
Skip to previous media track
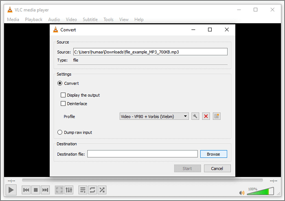click(x=26, y=190)
